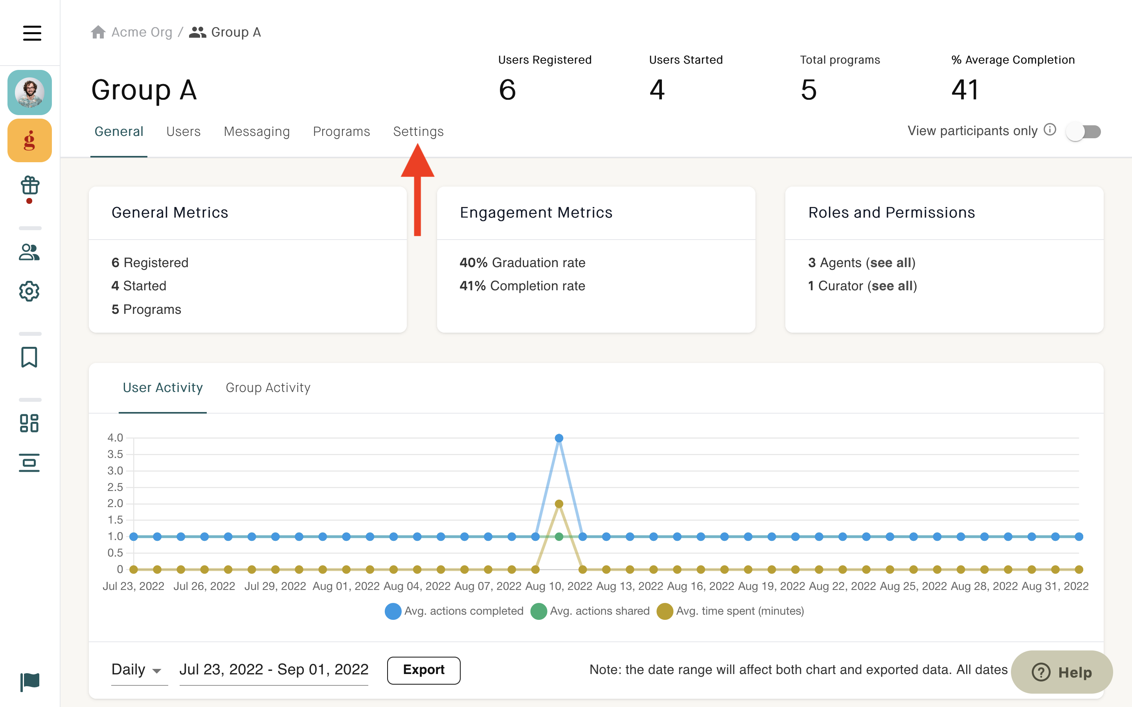
Task: Toggle Avg. time spent legend swatch
Action: (665, 611)
